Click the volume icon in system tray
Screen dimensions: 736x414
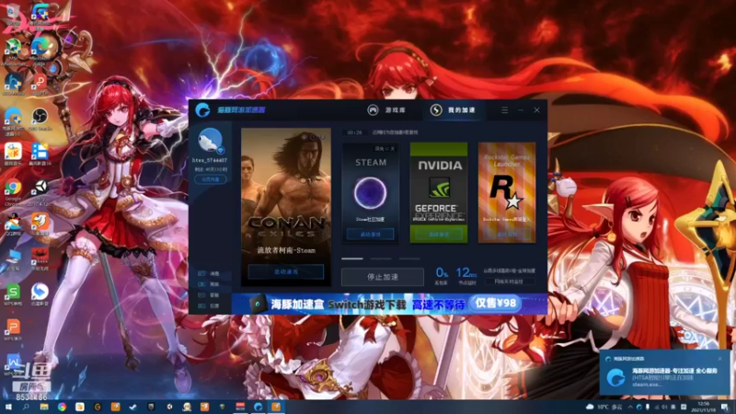[x=664, y=407]
